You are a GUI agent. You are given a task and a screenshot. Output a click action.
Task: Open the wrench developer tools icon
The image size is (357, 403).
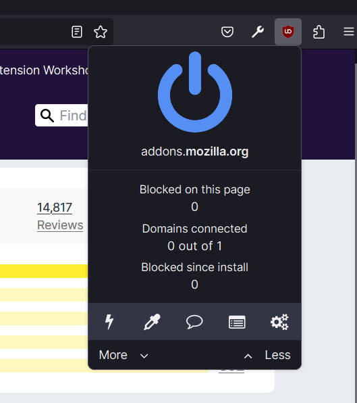click(258, 32)
